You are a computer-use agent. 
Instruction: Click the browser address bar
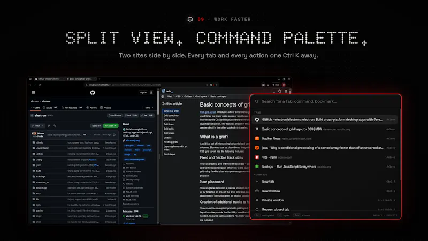[151, 85]
